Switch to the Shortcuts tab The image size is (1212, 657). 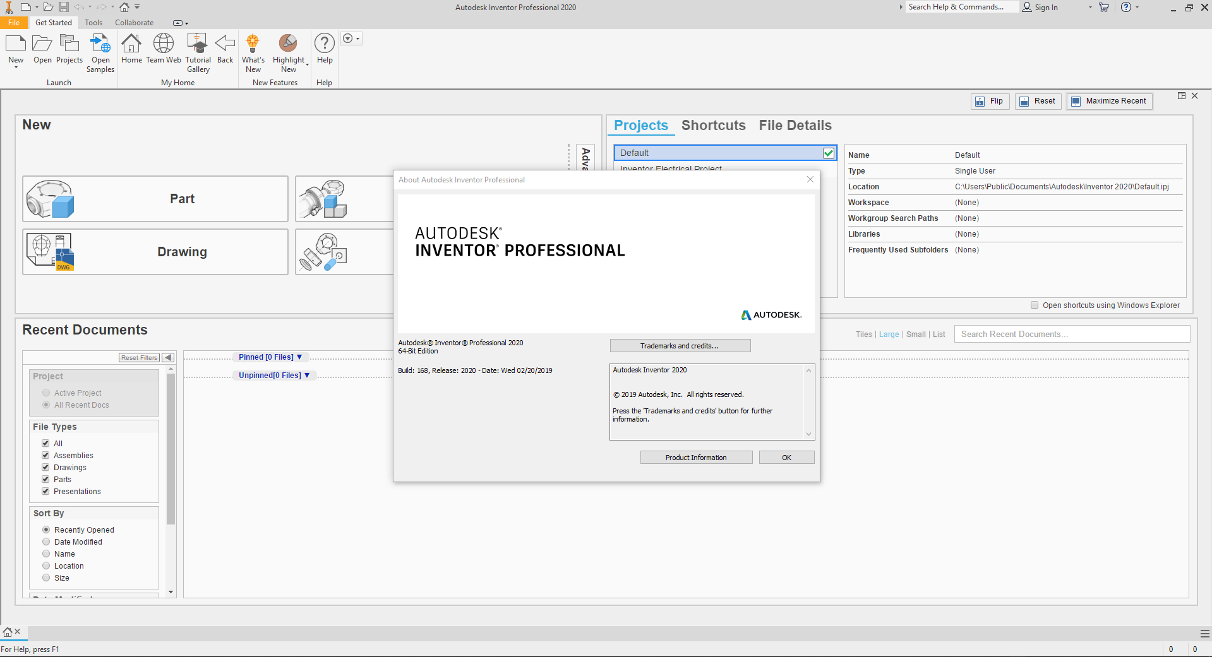click(713, 126)
